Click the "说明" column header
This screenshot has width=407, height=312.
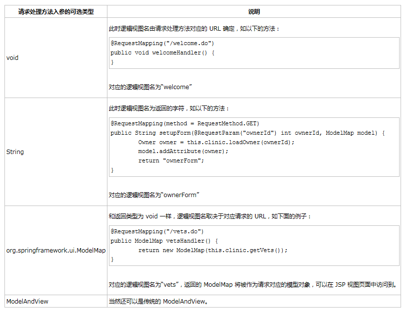(254, 11)
